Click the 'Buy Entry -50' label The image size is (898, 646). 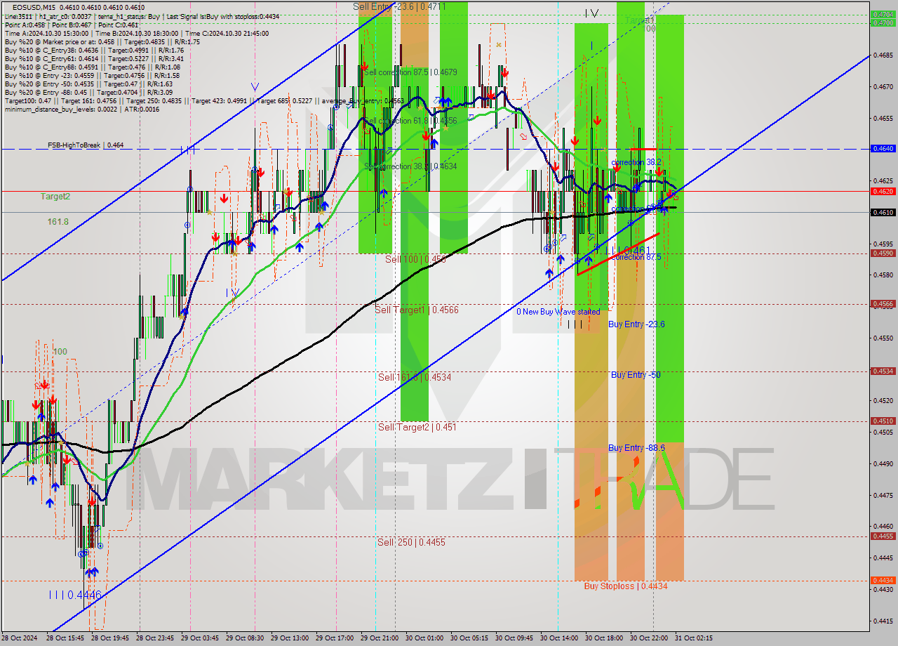[x=636, y=375]
